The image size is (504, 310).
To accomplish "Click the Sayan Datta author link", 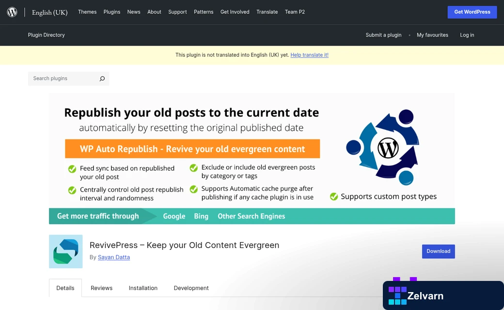I will (114, 257).
